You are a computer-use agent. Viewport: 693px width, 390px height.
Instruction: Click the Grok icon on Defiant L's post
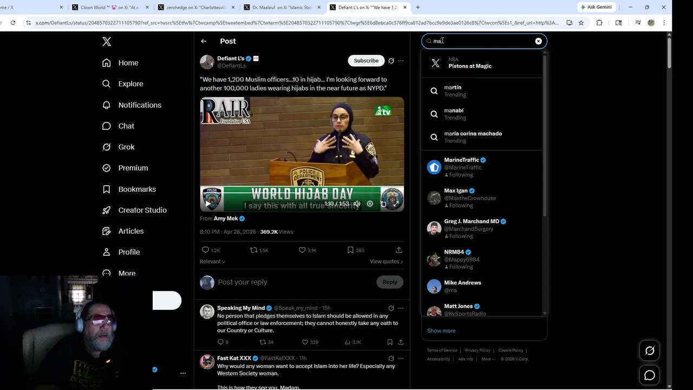391,61
